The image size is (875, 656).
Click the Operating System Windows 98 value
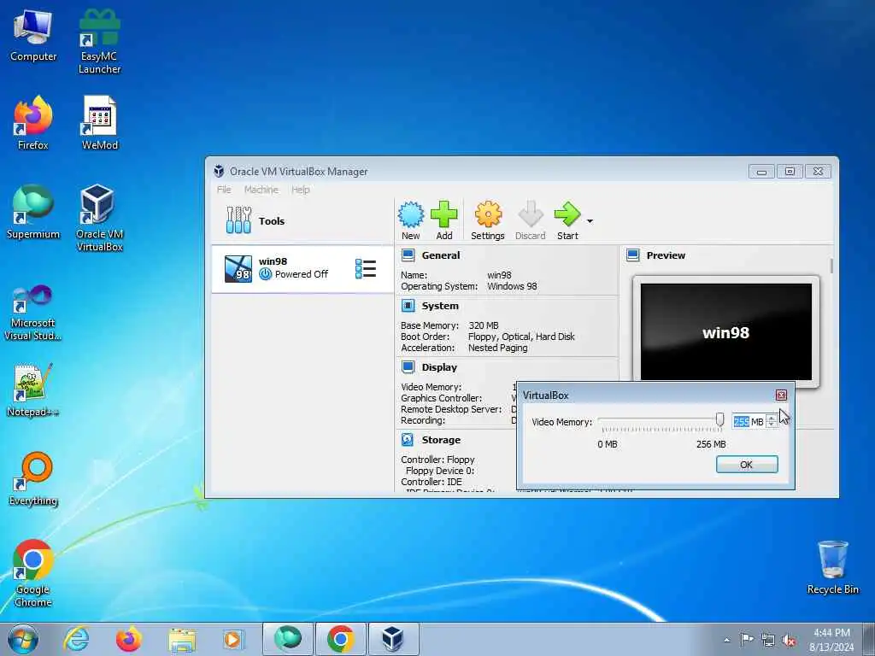pyautogui.click(x=512, y=286)
